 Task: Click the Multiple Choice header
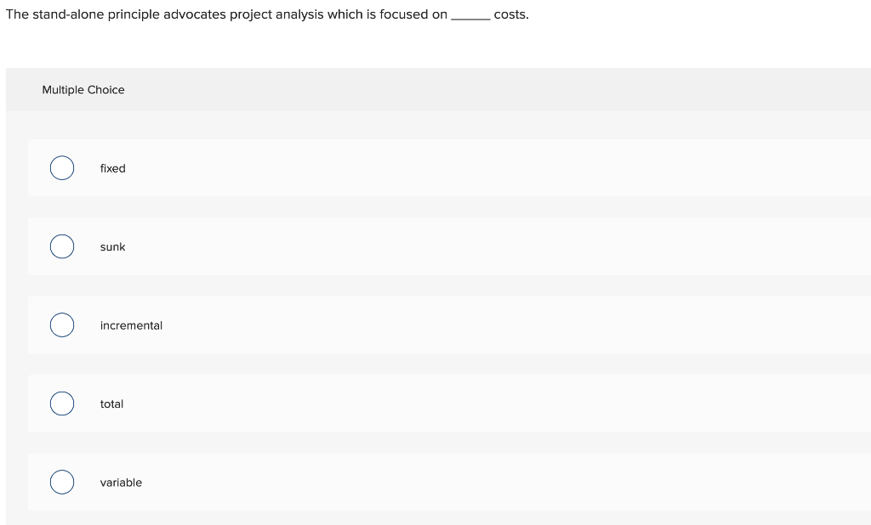click(83, 89)
